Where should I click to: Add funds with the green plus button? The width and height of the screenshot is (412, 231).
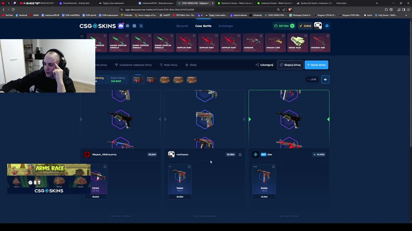(x=292, y=26)
